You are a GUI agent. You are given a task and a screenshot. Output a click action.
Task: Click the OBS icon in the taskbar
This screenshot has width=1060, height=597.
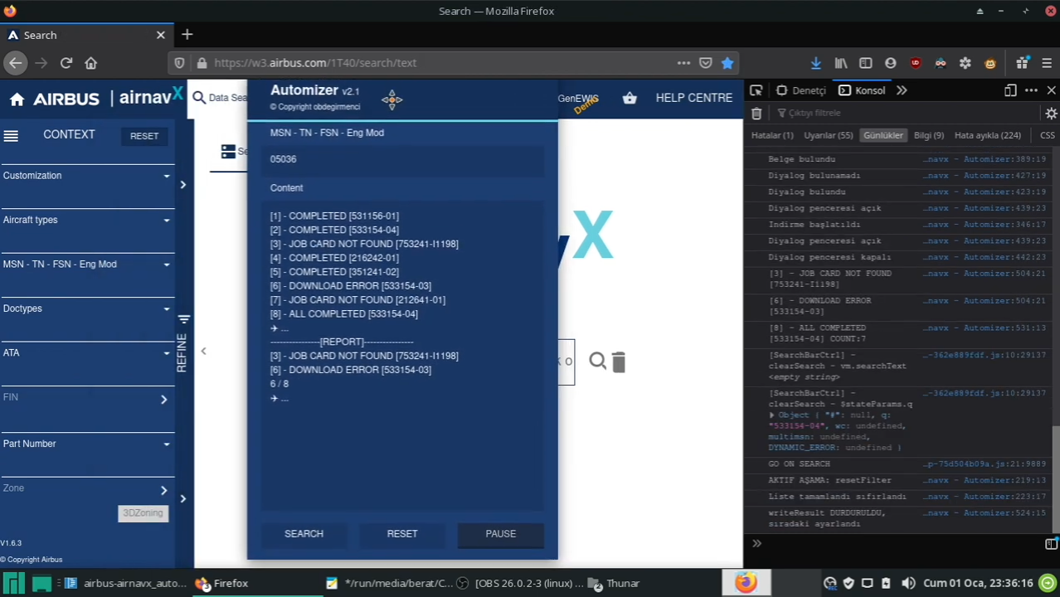(462, 583)
